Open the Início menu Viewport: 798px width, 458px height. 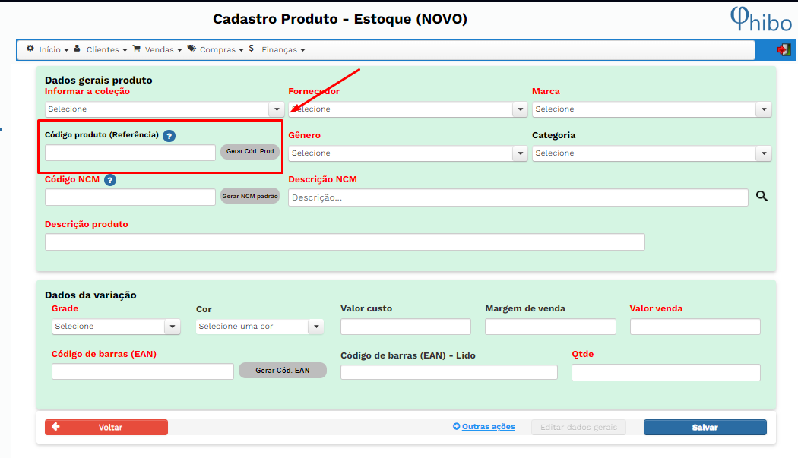[x=49, y=49]
